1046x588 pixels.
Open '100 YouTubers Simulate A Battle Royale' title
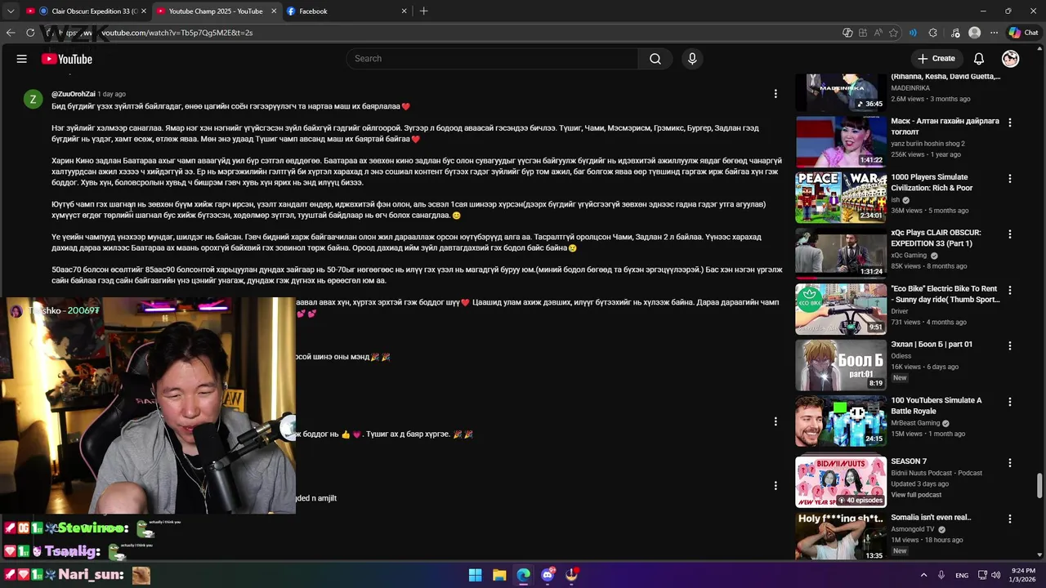click(936, 406)
